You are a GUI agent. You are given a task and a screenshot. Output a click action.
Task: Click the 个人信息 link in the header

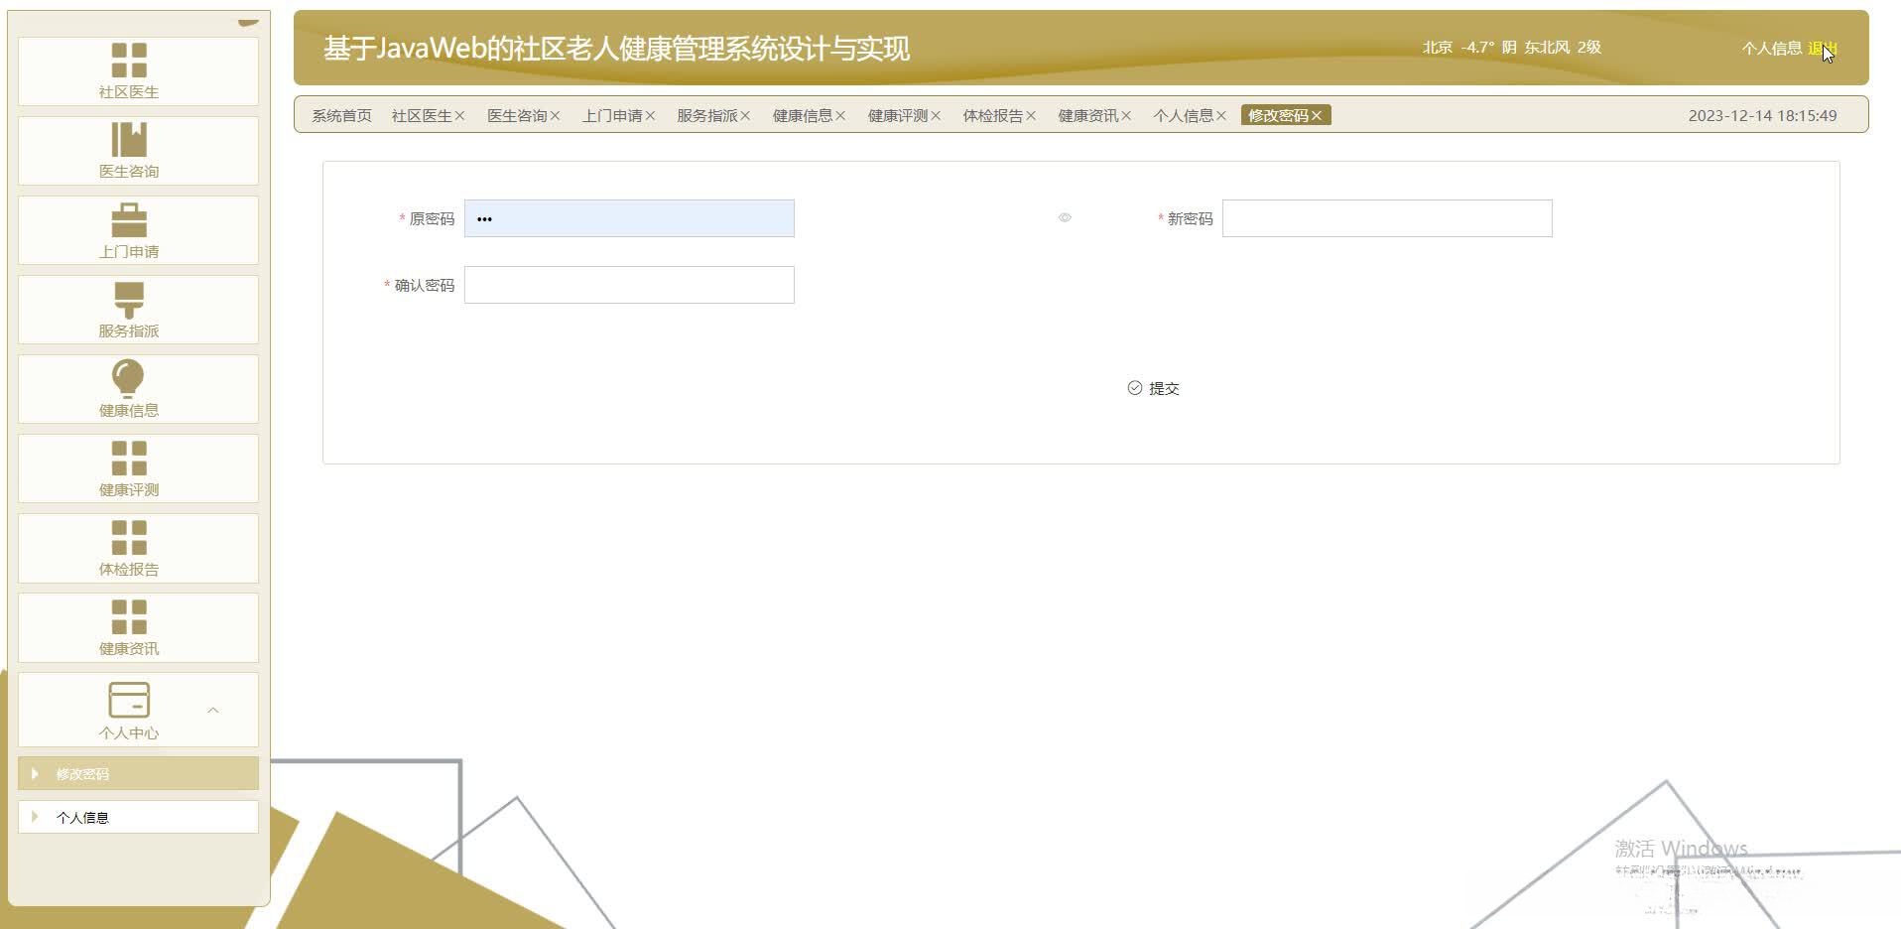coord(1770,47)
